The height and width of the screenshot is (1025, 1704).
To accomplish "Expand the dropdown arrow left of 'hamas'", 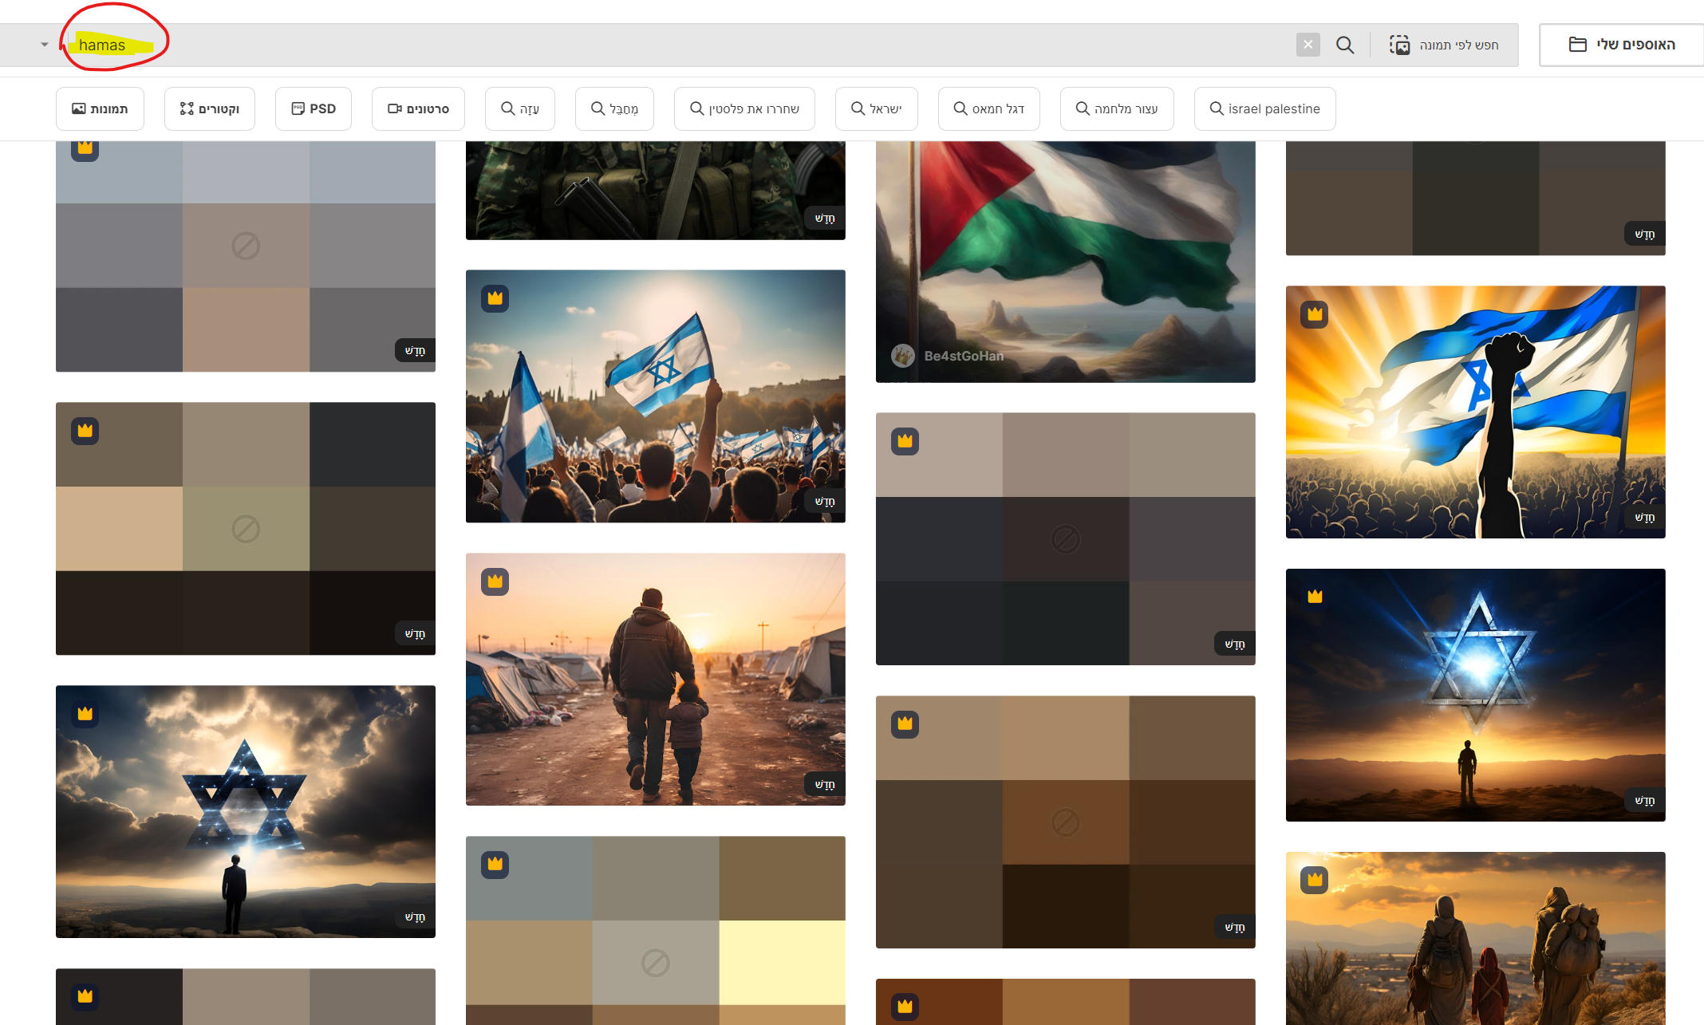I will (x=45, y=45).
